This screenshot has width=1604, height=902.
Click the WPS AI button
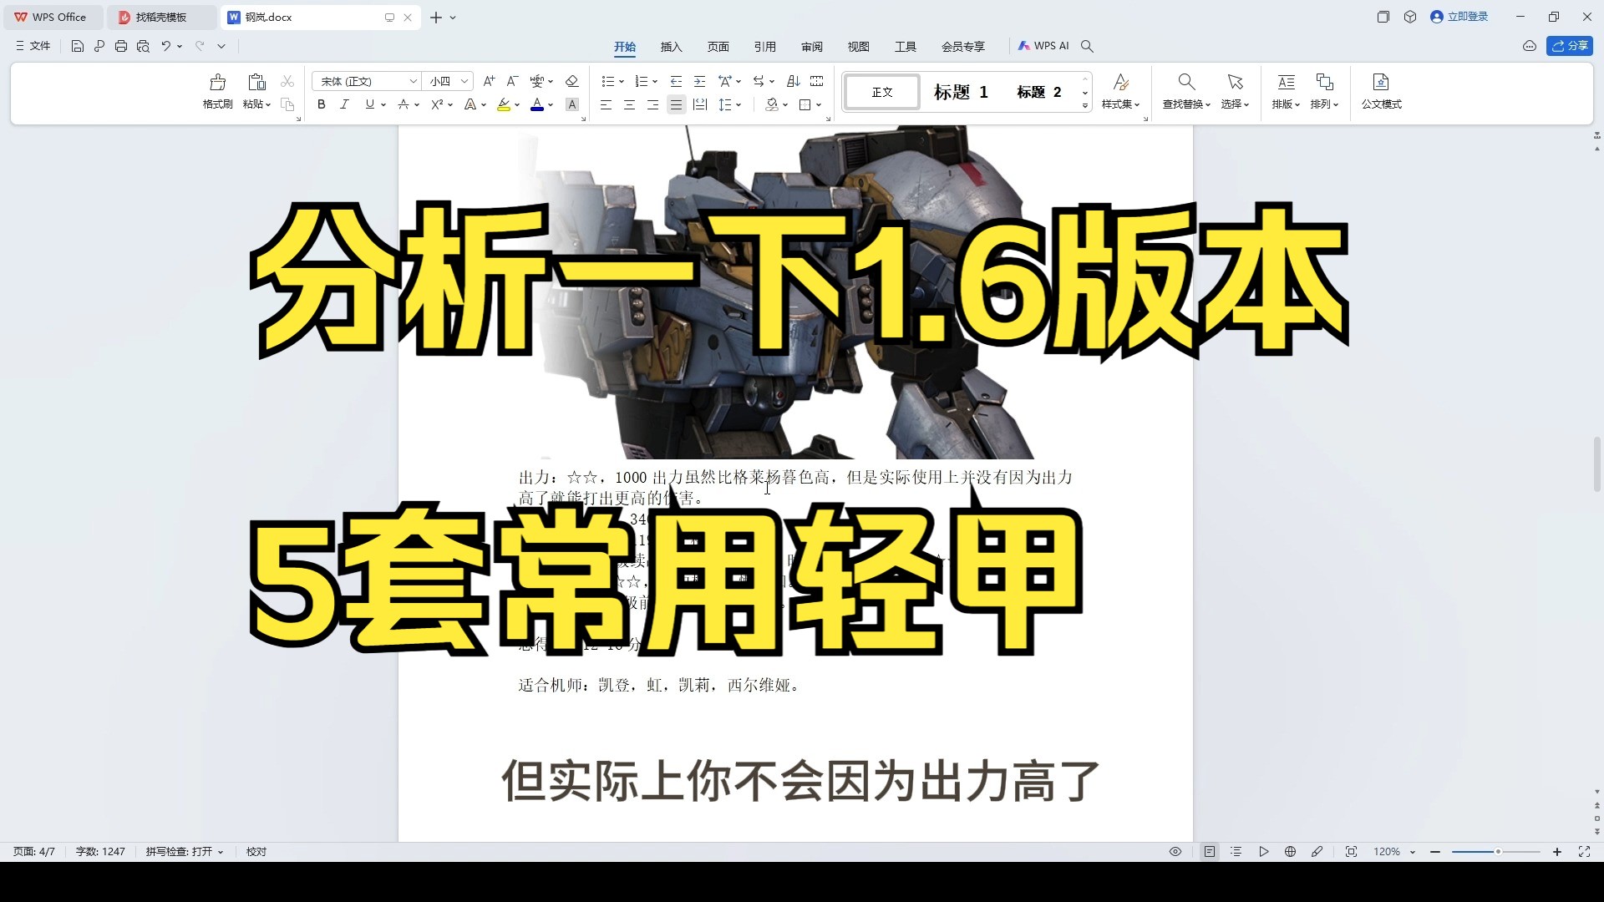[x=1043, y=46]
